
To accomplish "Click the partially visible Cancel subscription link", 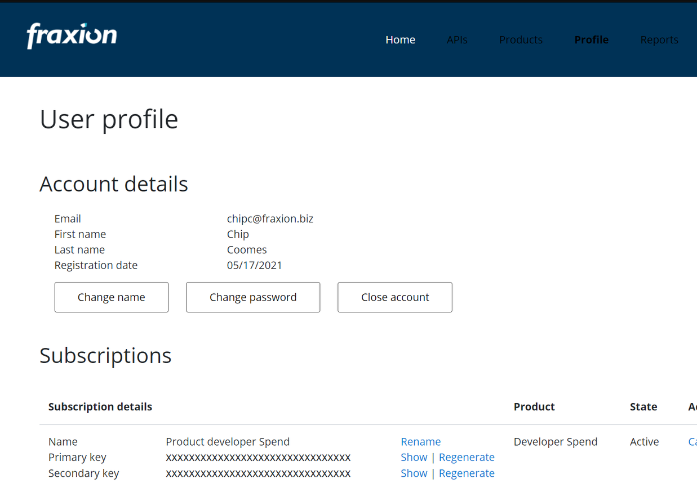I will pos(692,442).
